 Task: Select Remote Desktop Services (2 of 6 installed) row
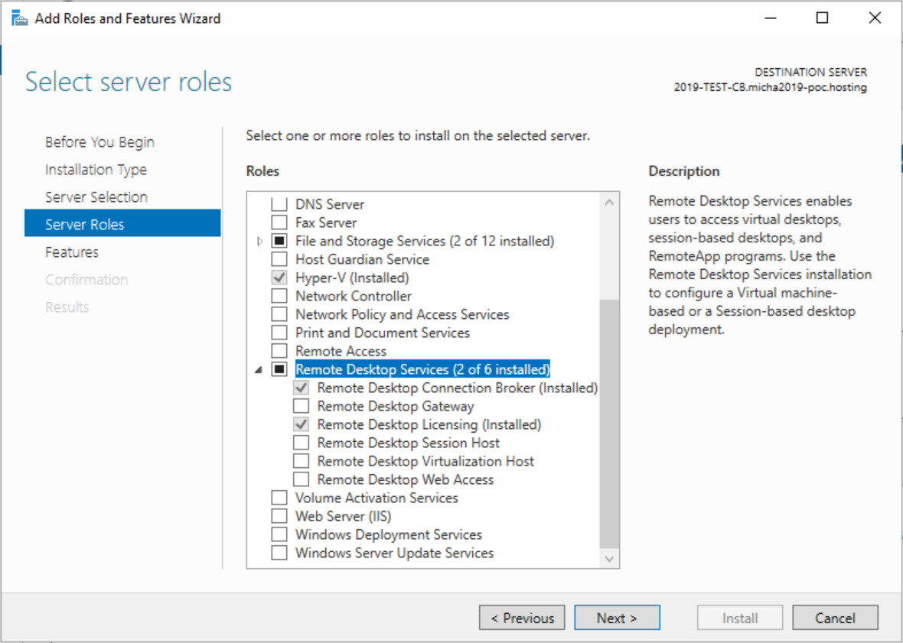422,369
